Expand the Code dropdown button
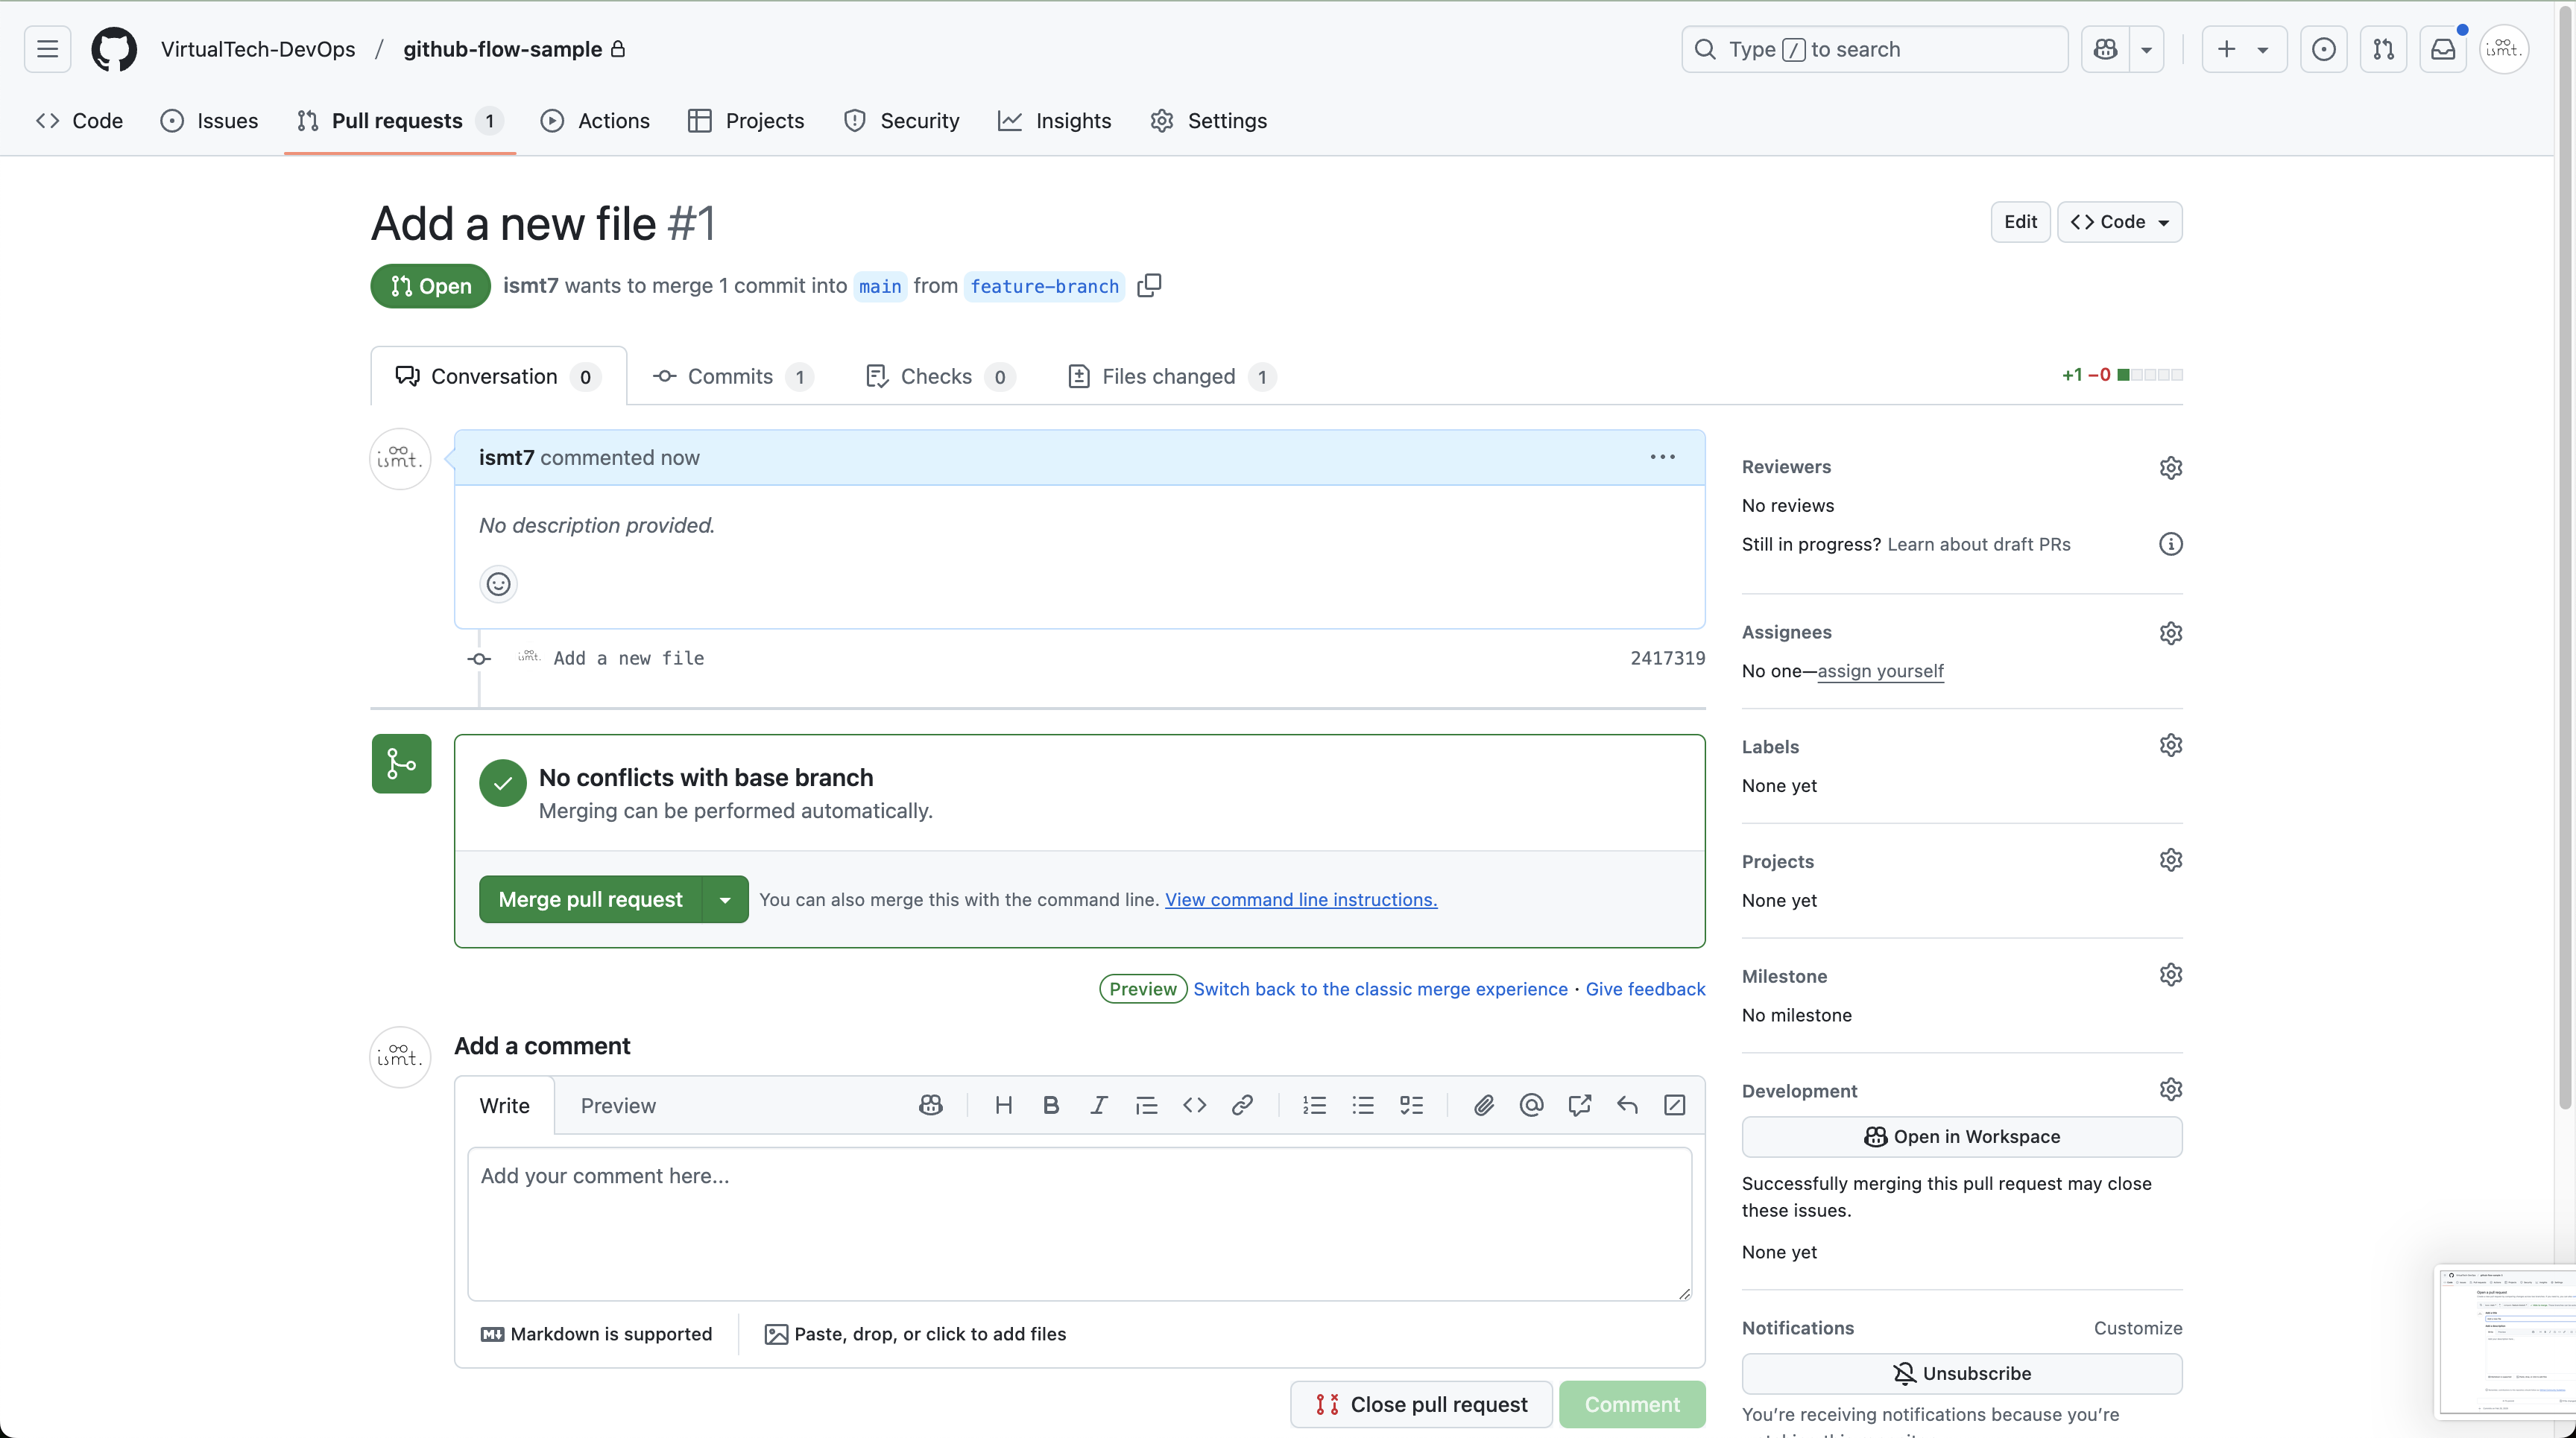The height and width of the screenshot is (1438, 2576). coord(2120,222)
